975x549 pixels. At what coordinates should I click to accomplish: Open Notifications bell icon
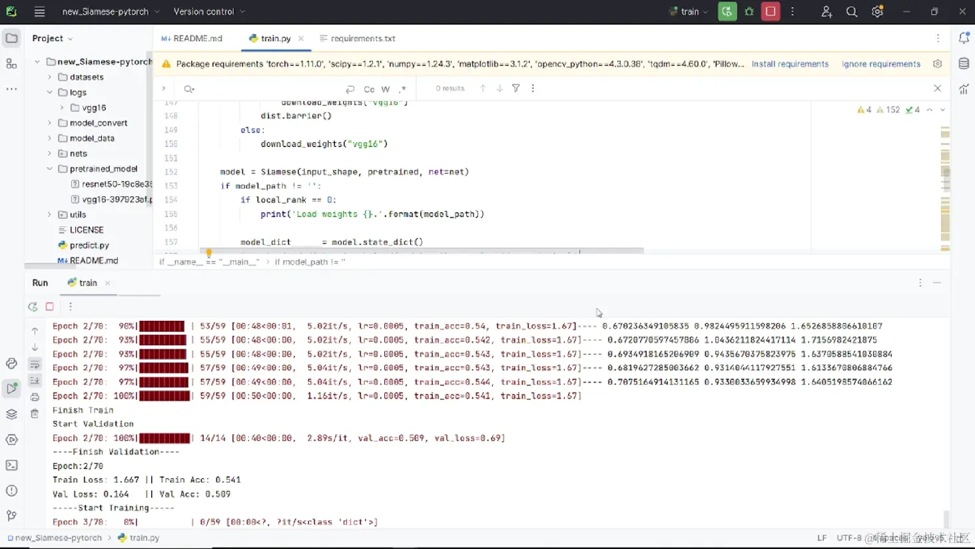pos(964,38)
